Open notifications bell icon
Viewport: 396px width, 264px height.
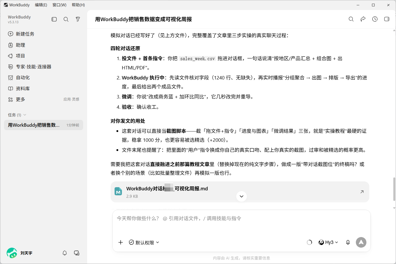tap(65, 253)
